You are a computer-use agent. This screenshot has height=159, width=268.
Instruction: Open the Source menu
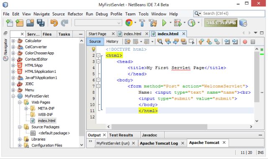59,14
